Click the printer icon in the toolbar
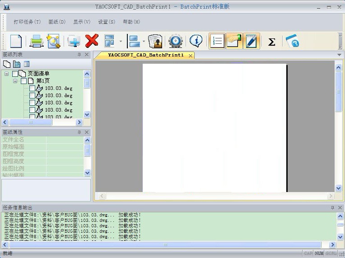 click(x=36, y=42)
